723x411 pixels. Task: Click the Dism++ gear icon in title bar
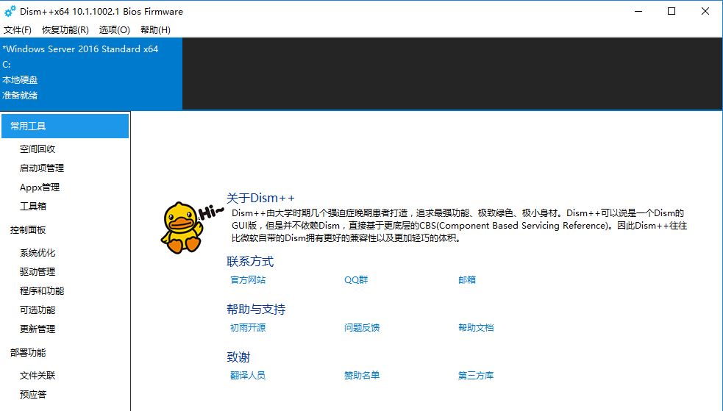click(10, 11)
